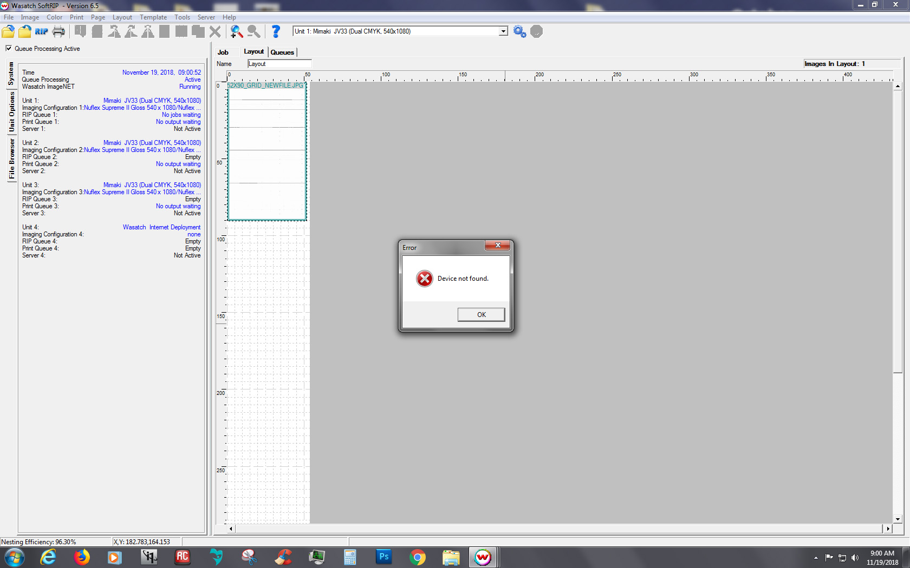Open help with the blue question mark
This screenshot has height=568, width=910.
(x=276, y=31)
